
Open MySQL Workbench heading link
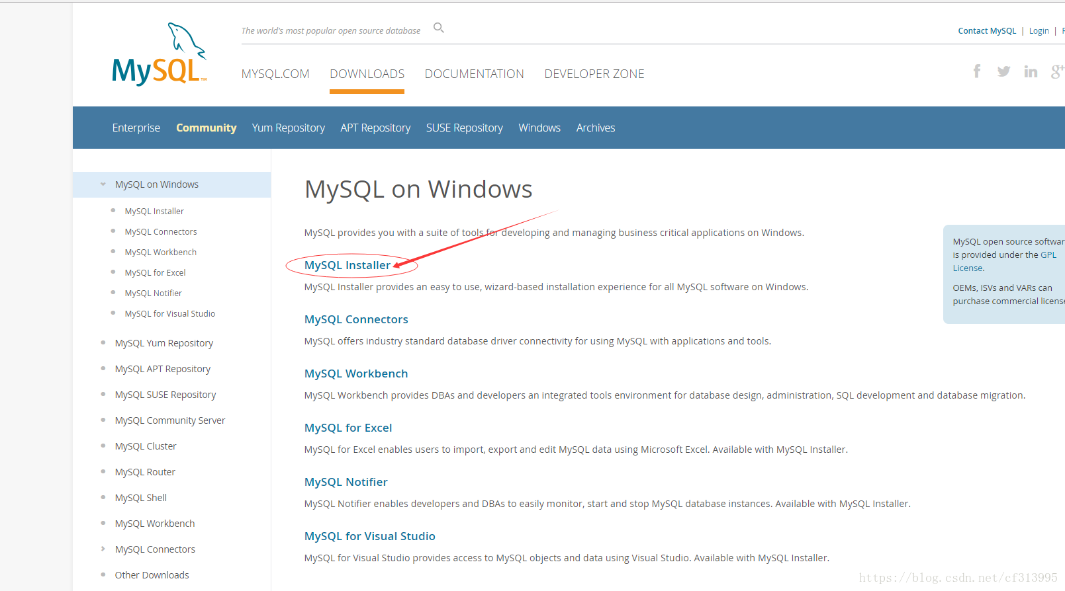click(x=356, y=374)
